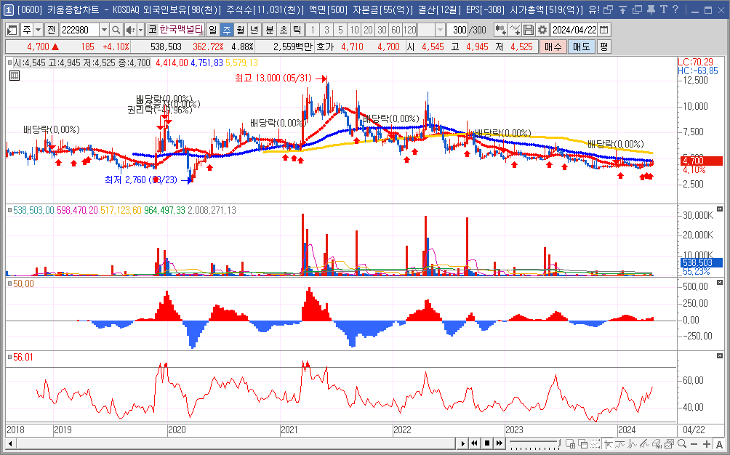Click the title bar up-arrow icon
The width and height of the screenshot is (730, 455).
pyautogui.click(x=622, y=9)
